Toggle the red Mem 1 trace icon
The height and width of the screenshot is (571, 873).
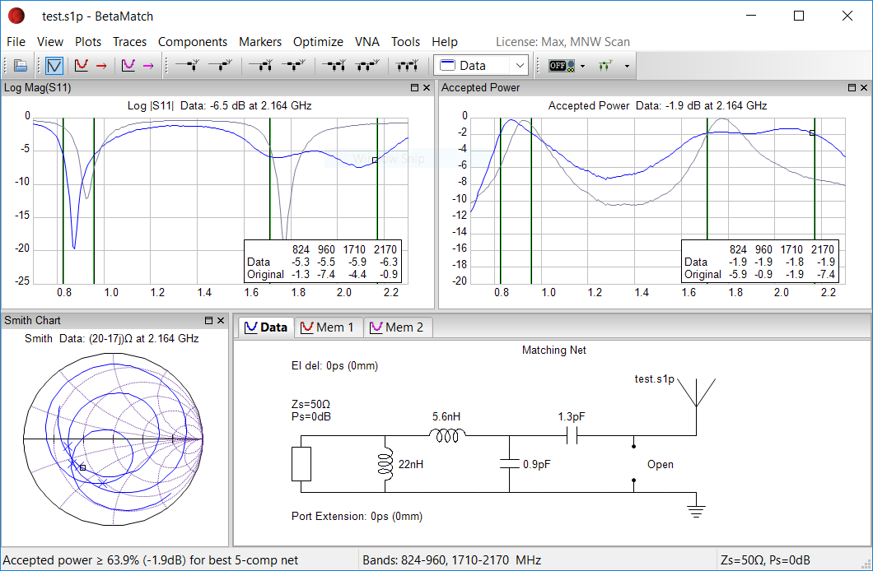[x=82, y=66]
